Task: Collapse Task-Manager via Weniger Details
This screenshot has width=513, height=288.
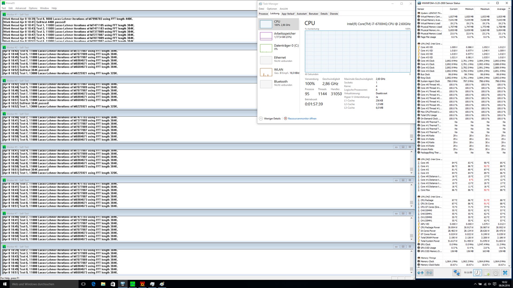Action: click(x=270, y=118)
